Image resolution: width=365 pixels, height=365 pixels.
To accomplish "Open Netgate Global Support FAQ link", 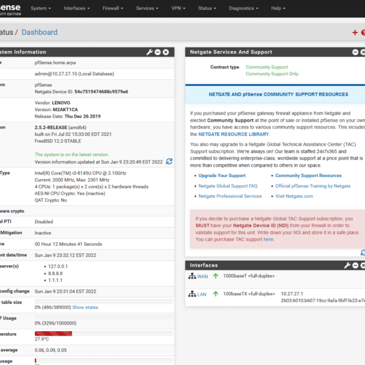I will pyautogui.click(x=228, y=186).
